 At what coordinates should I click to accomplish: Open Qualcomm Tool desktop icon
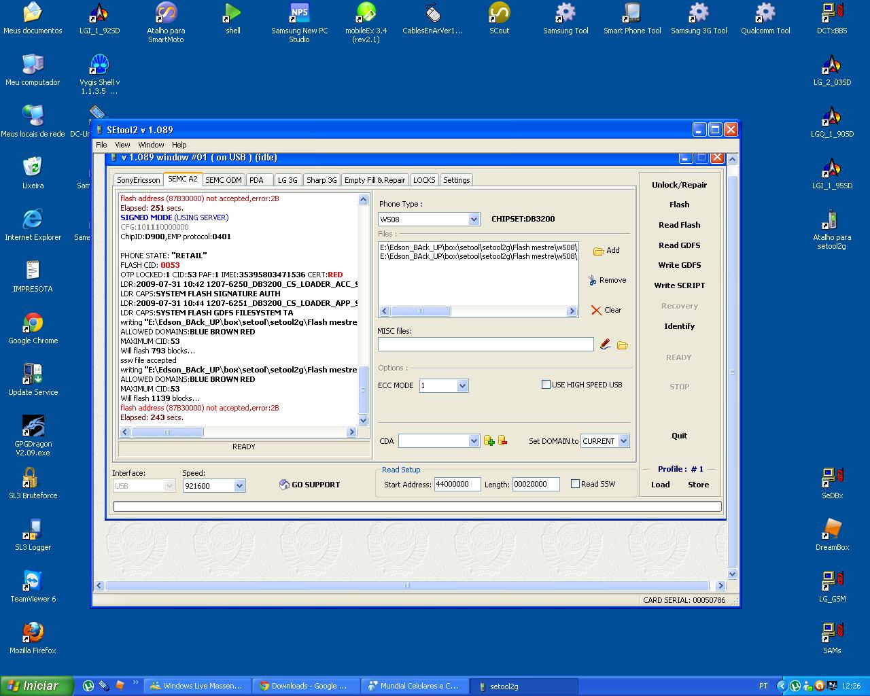[765, 19]
